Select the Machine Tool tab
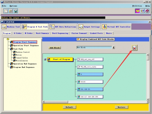The image size is (152, 114). tap(11, 27)
